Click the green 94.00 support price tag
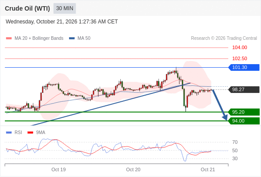Screen dimensions: 261x177 click(x=244, y=121)
